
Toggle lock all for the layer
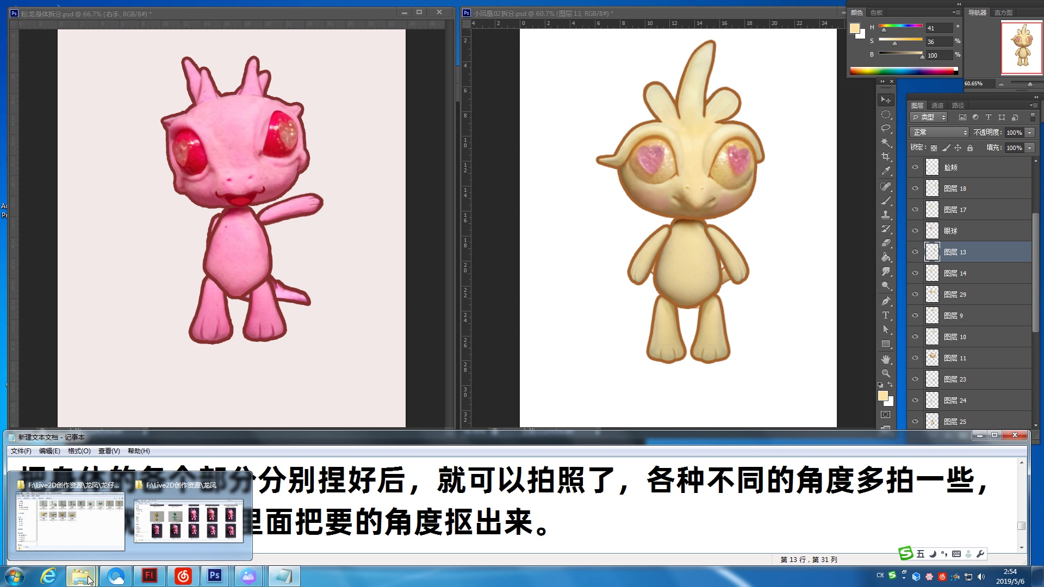point(970,148)
